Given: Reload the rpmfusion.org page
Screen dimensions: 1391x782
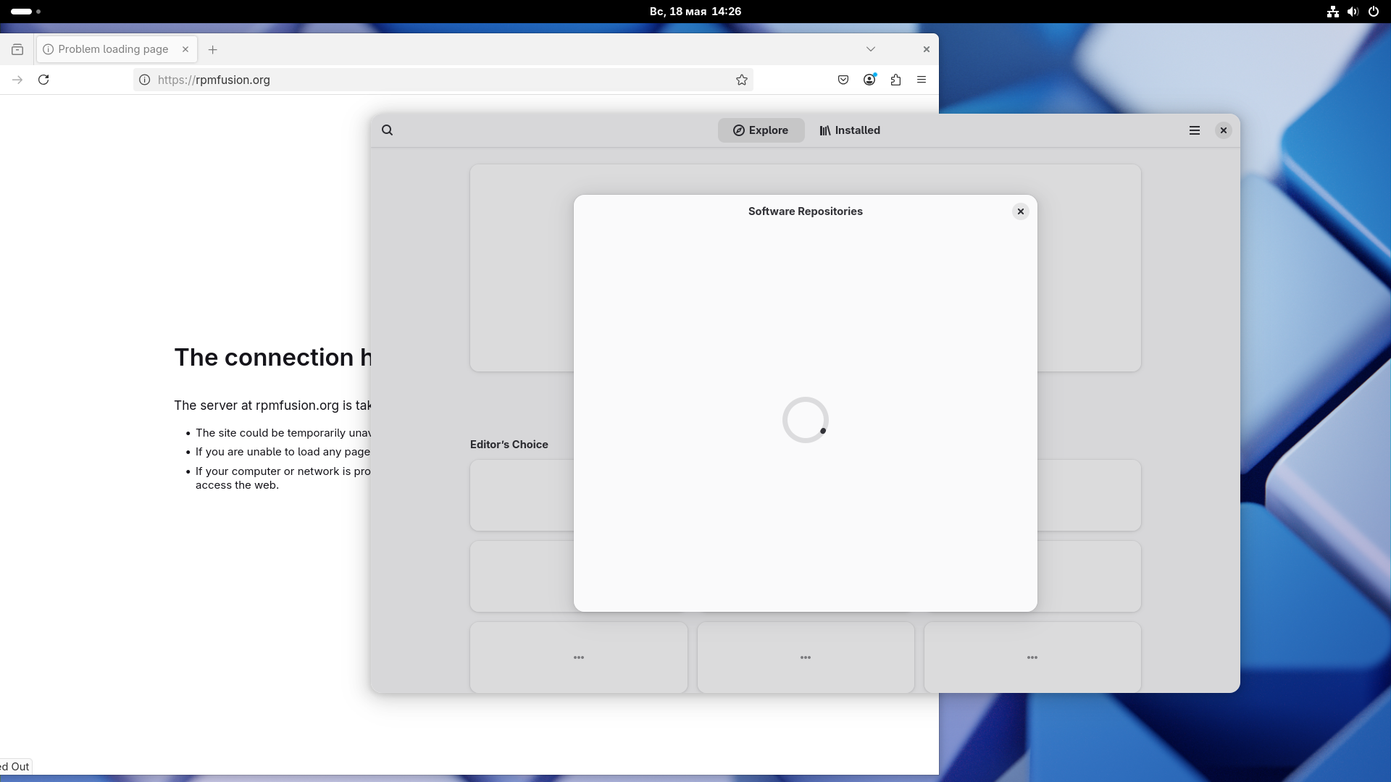Looking at the screenshot, I should (43, 80).
